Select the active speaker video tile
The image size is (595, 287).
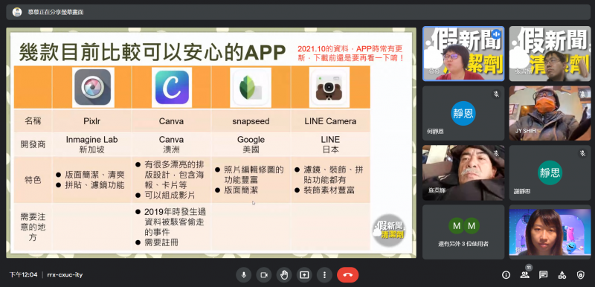463,54
